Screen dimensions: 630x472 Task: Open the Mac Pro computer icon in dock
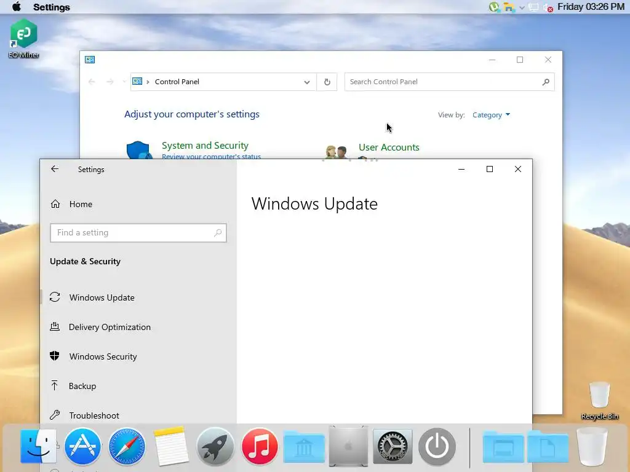(x=348, y=446)
